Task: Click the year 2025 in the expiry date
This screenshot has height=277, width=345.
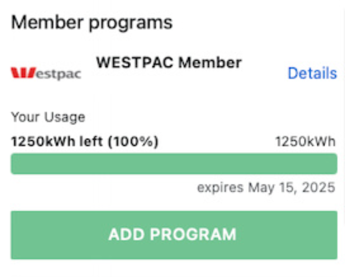Action: [x=318, y=187]
